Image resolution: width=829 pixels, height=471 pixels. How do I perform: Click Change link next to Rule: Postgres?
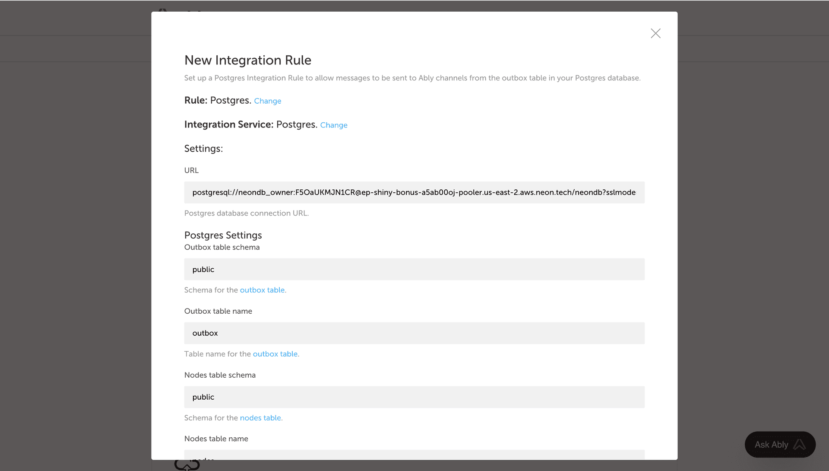point(267,101)
